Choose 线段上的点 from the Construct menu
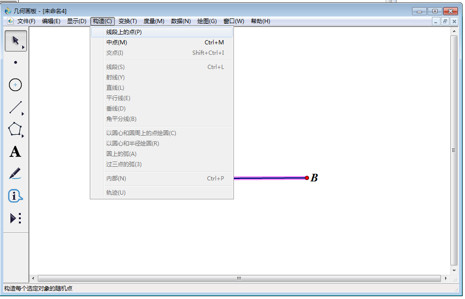The height and width of the screenshot is (299, 465). 123,32
